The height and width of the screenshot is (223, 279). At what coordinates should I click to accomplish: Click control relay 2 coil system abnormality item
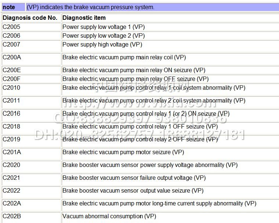click(x=153, y=100)
